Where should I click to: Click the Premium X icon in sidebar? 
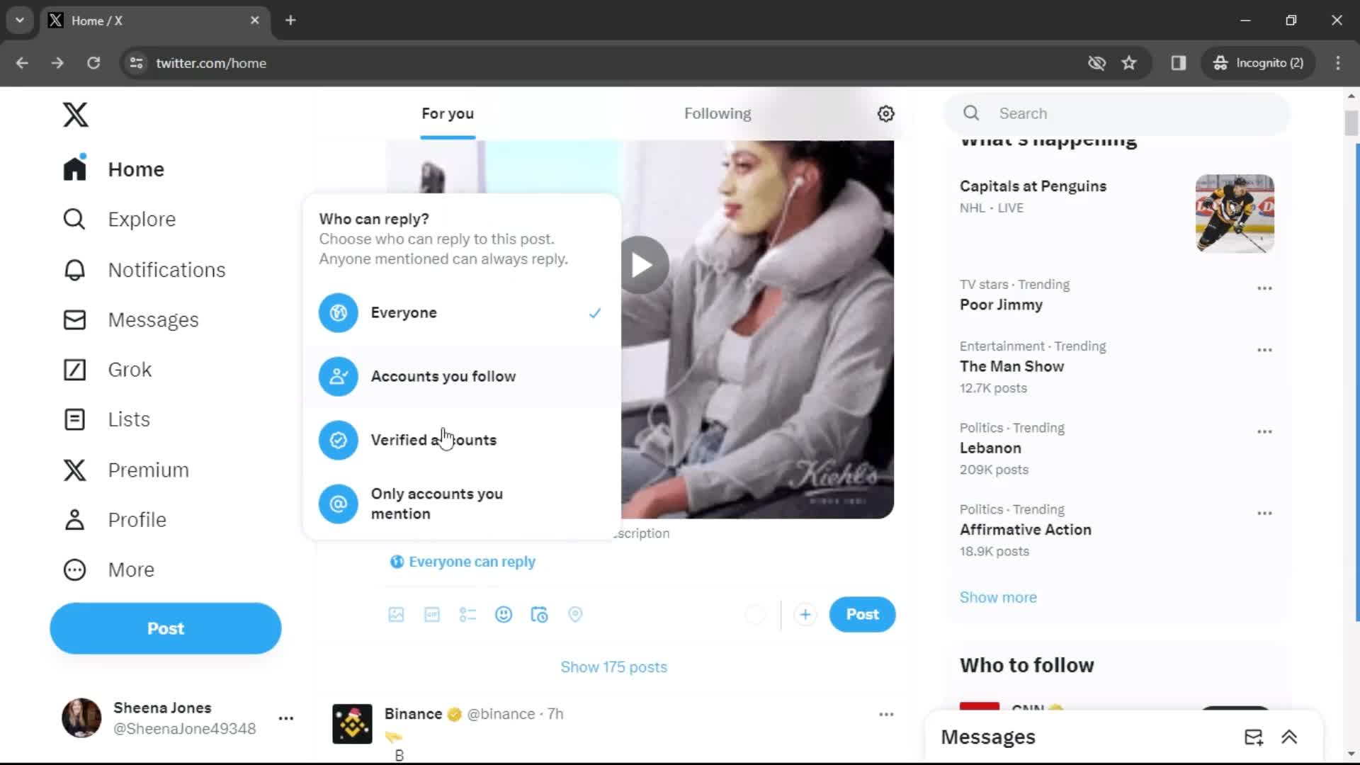(74, 469)
